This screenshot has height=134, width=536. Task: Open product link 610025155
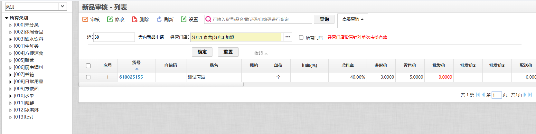click(131, 77)
